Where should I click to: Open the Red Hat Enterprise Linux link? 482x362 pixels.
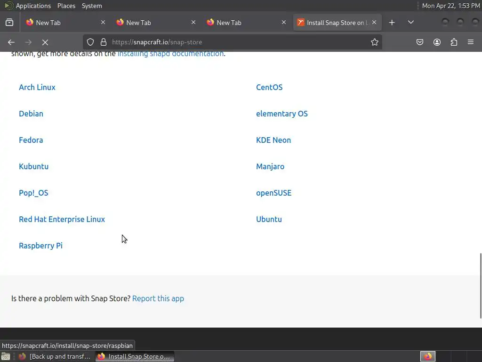click(62, 220)
